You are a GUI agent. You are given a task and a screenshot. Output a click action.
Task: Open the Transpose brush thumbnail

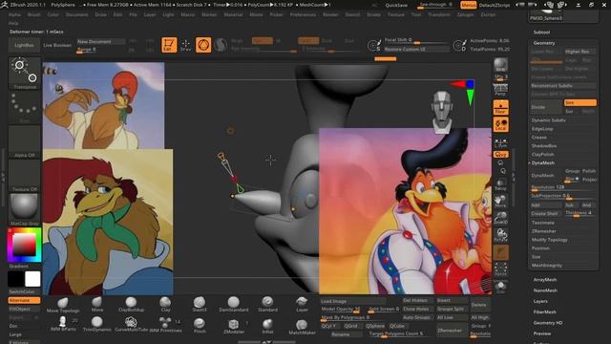click(x=24, y=74)
